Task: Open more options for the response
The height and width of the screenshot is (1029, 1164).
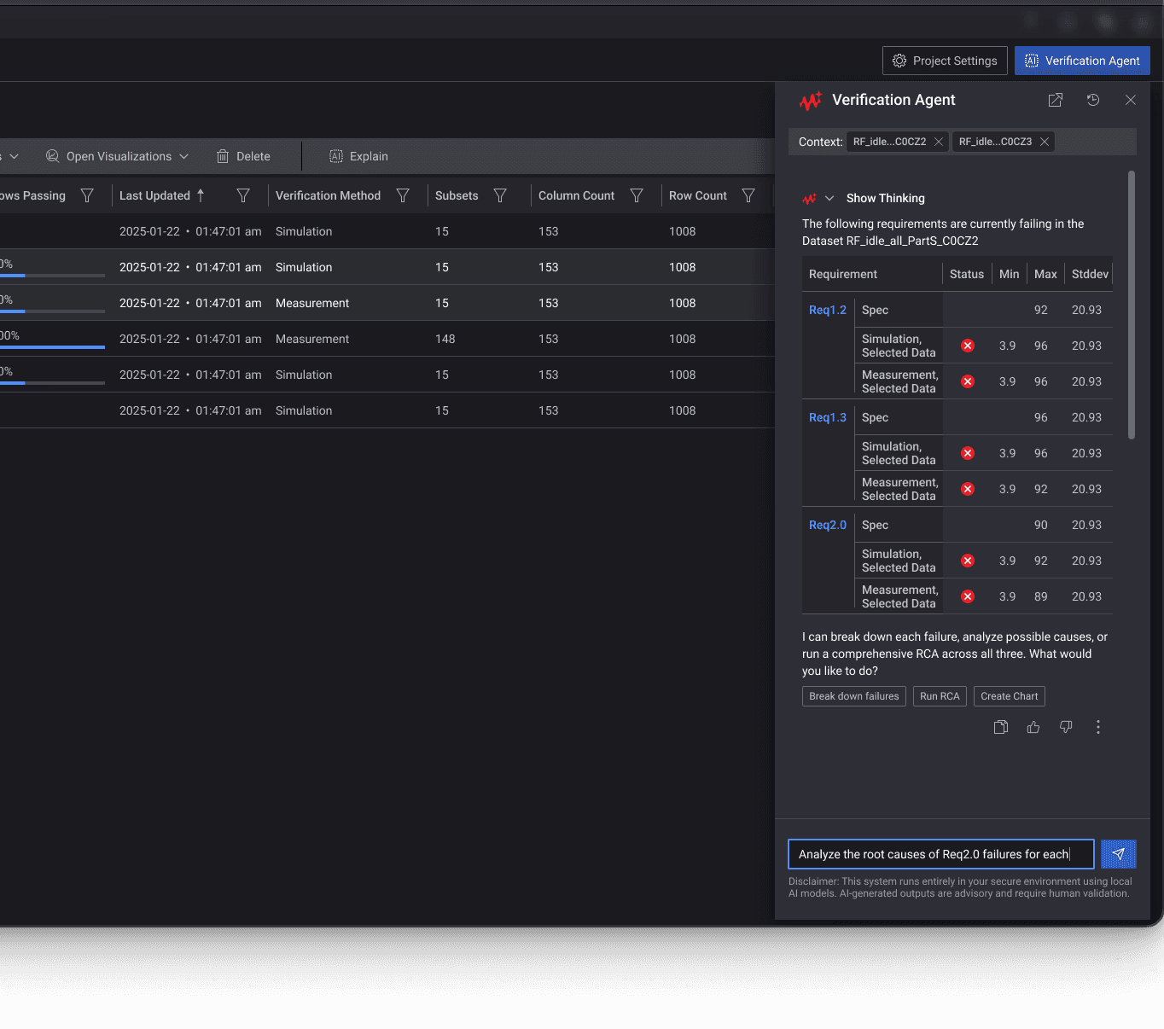Action: [1098, 727]
